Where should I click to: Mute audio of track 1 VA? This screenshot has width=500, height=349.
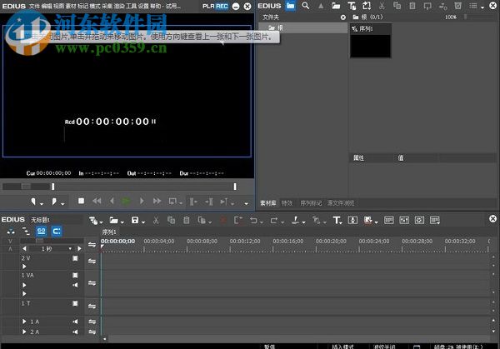(x=75, y=285)
